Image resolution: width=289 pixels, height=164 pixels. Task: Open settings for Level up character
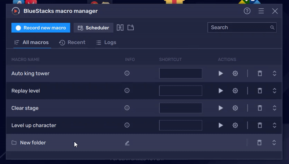(x=235, y=125)
